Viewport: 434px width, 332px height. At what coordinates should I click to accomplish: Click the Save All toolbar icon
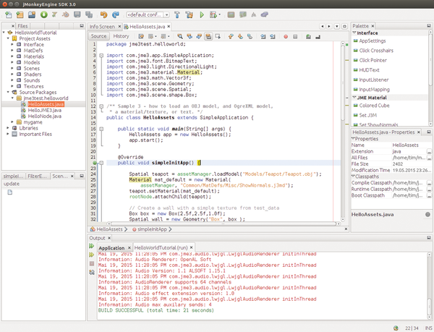[x=89, y=14]
